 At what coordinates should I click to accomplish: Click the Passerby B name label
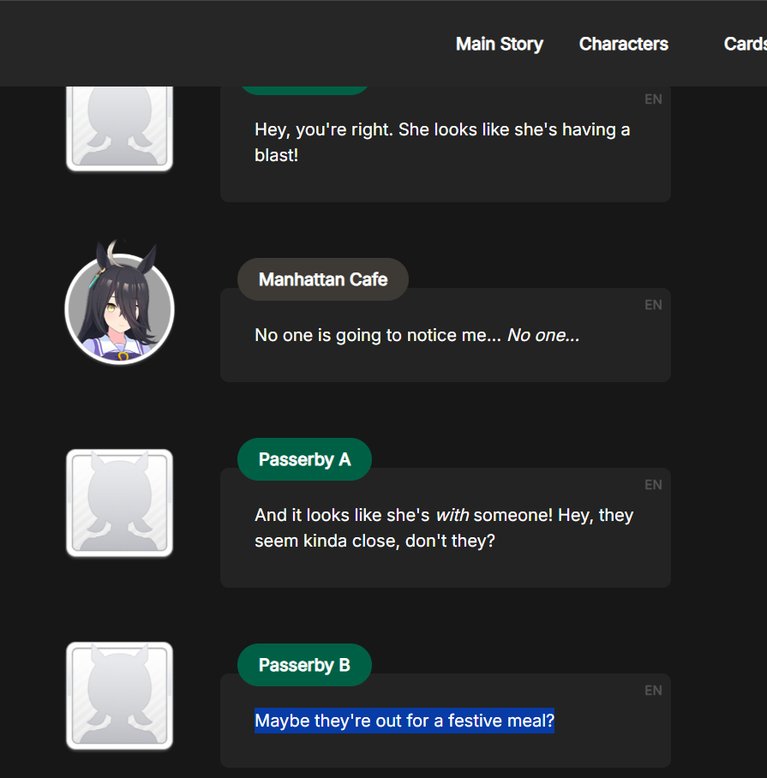point(304,665)
